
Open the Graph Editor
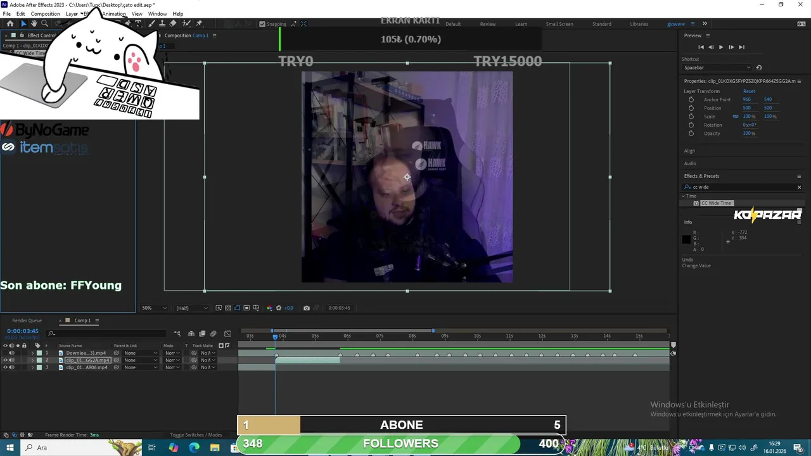click(x=227, y=334)
